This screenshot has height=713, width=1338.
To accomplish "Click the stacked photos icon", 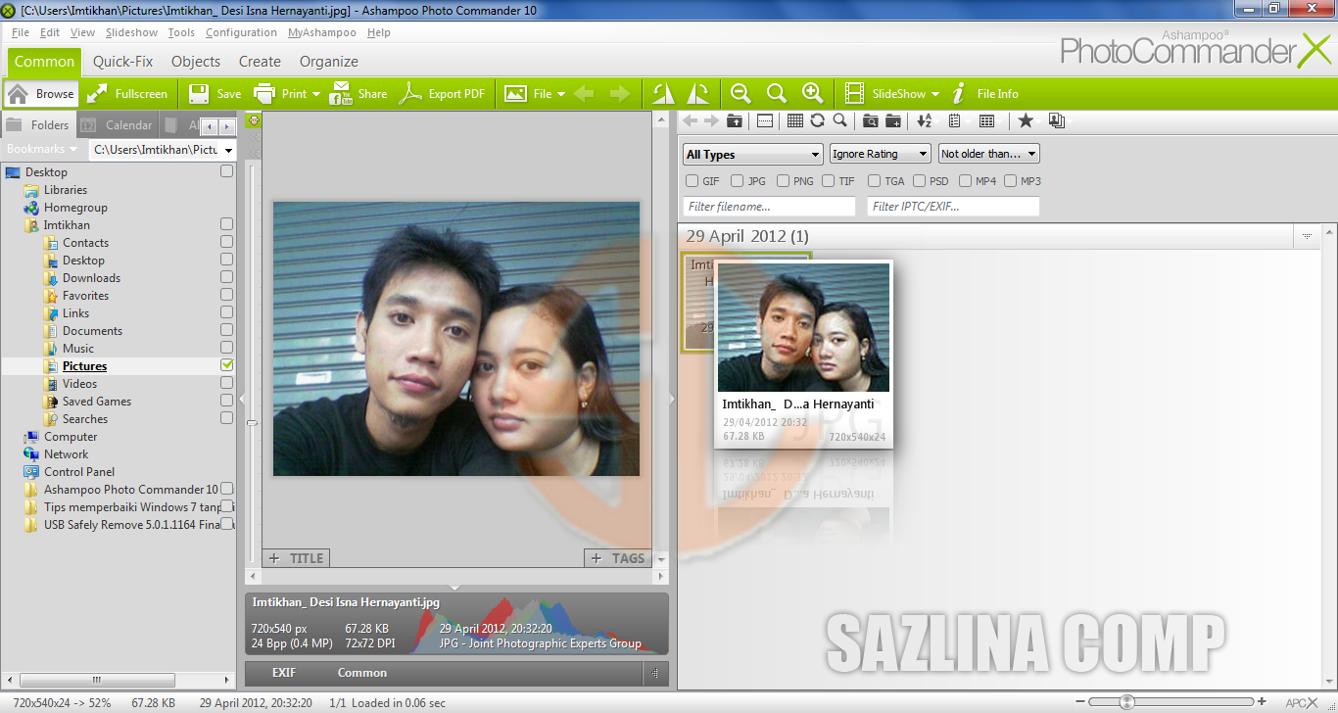I will pos(1056,120).
